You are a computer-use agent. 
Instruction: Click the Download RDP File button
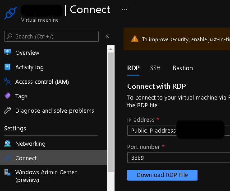pyautogui.click(x=162, y=175)
